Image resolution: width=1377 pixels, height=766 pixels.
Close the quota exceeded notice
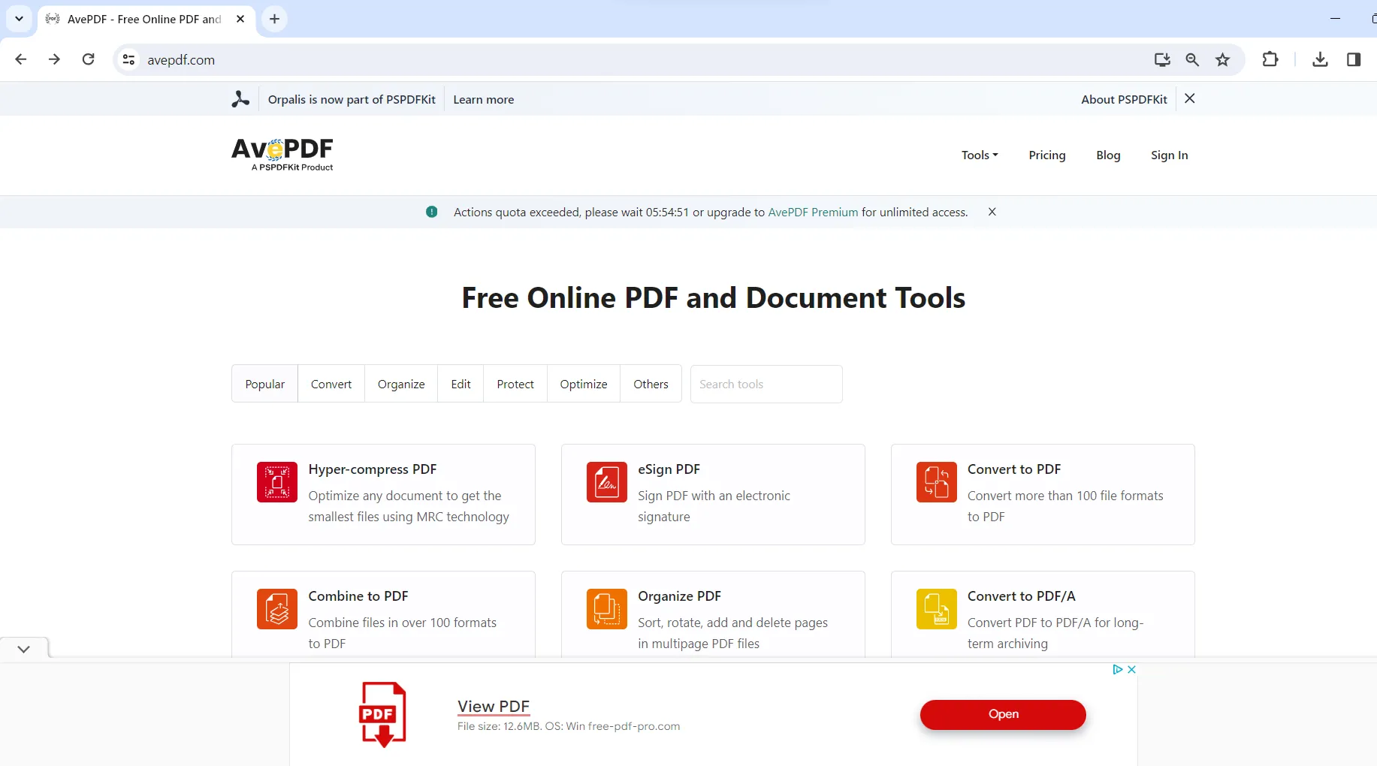pyautogui.click(x=992, y=212)
